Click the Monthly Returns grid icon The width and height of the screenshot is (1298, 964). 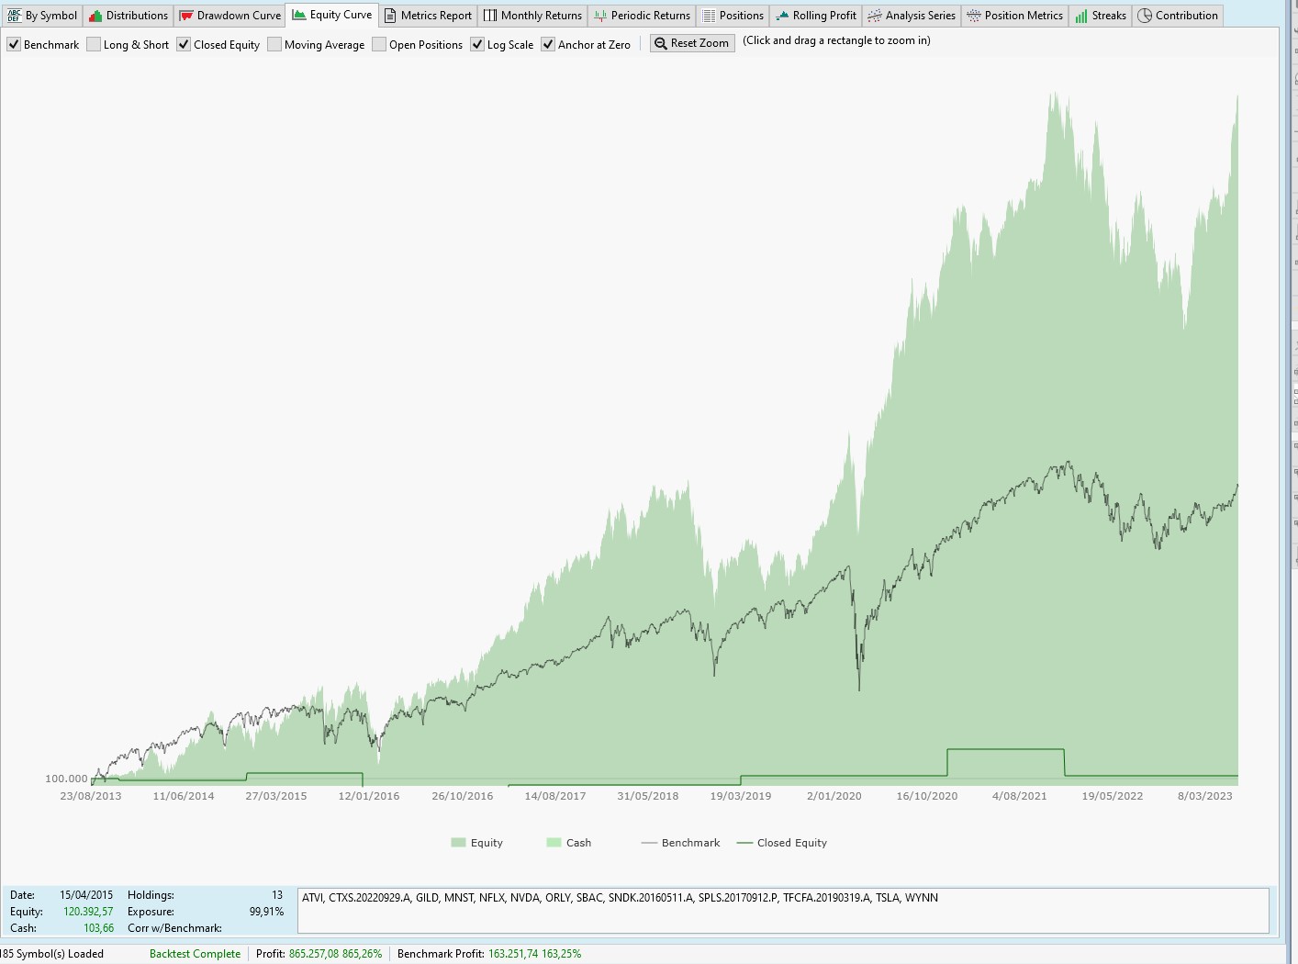click(490, 16)
